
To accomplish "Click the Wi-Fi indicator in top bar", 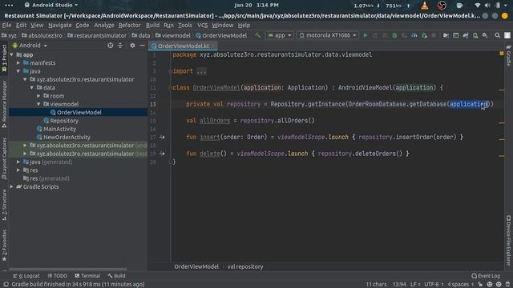I will coord(478,6).
